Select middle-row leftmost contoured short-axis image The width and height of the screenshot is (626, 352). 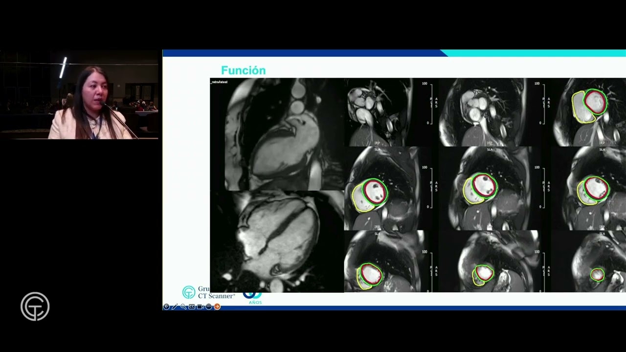(x=383, y=188)
